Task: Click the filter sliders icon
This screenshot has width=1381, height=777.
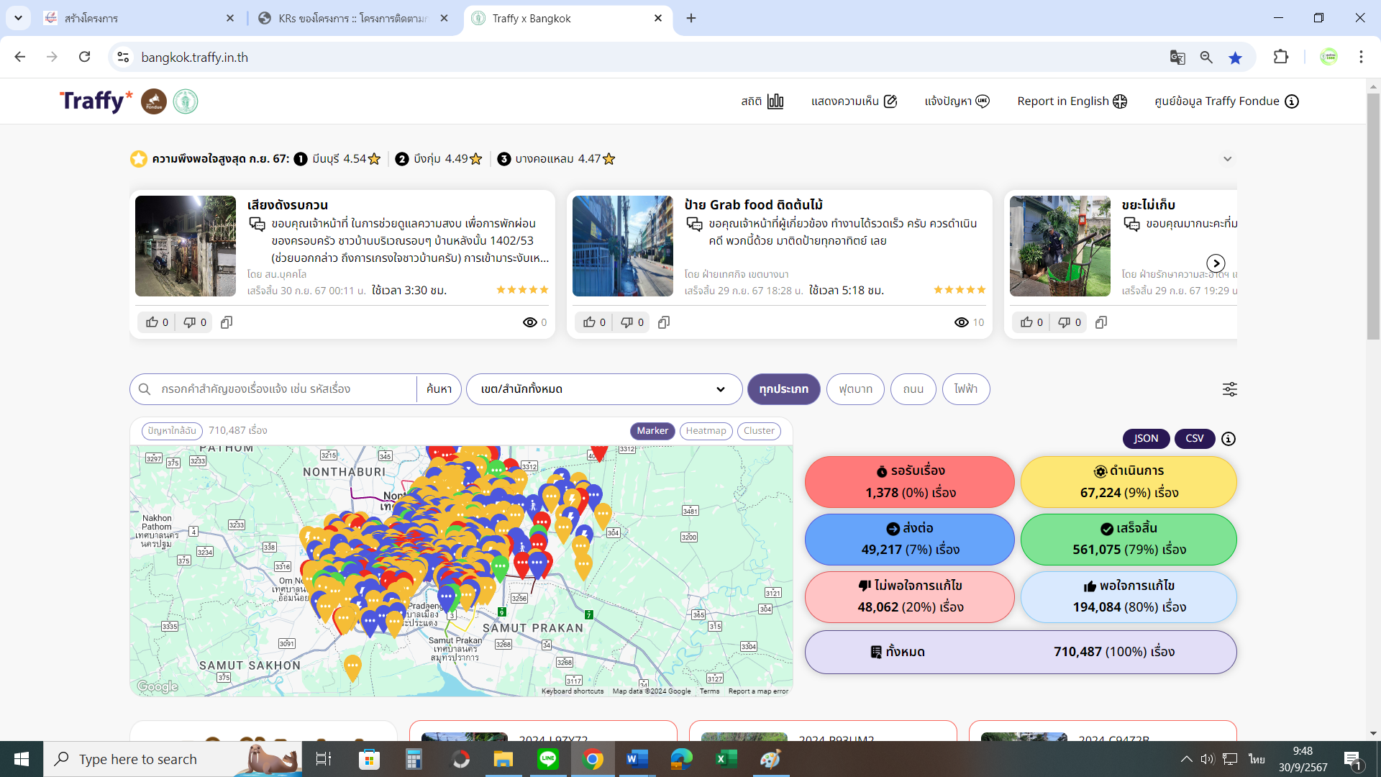Action: (x=1229, y=389)
